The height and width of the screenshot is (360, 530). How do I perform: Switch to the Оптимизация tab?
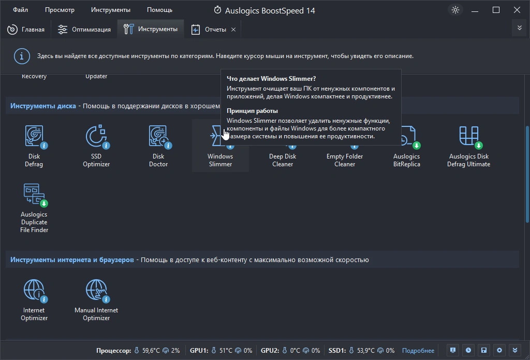(84, 30)
